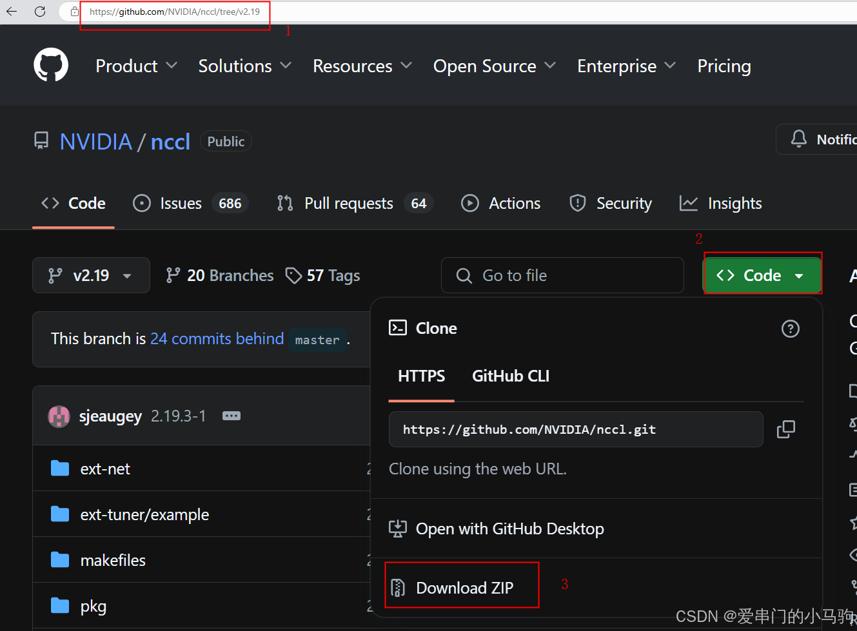Image resolution: width=857 pixels, height=631 pixels.
Task: Go back with browser back arrow
Action: click(x=12, y=12)
